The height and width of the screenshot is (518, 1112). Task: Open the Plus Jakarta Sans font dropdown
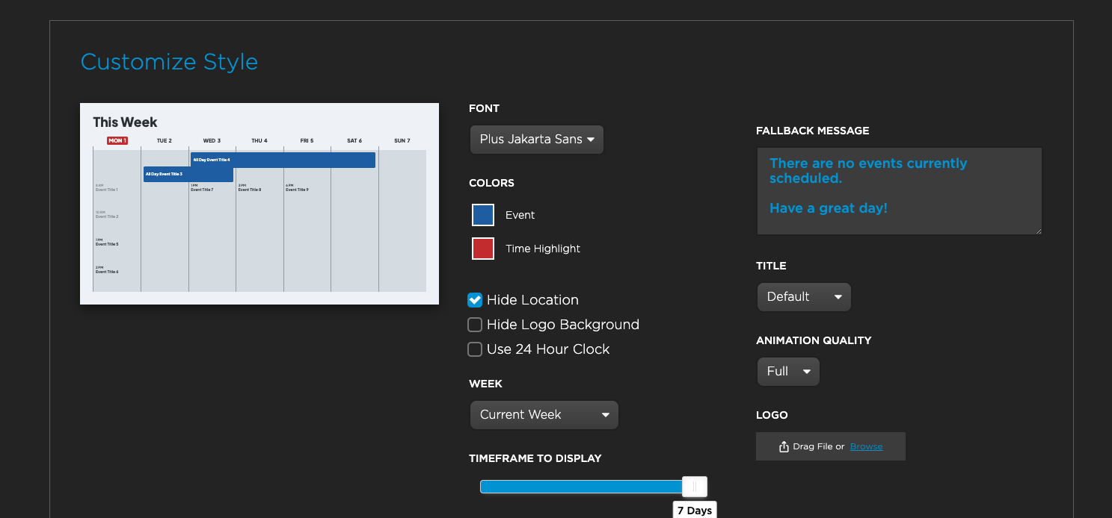click(x=536, y=140)
